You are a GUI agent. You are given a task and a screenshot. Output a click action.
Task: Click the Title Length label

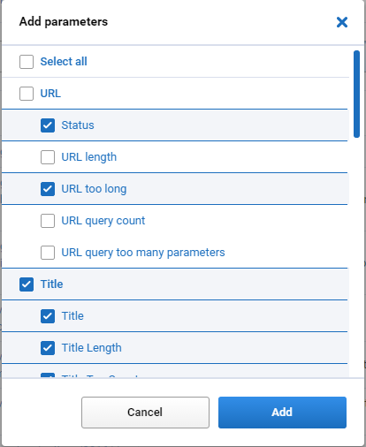click(x=91, y=348)
